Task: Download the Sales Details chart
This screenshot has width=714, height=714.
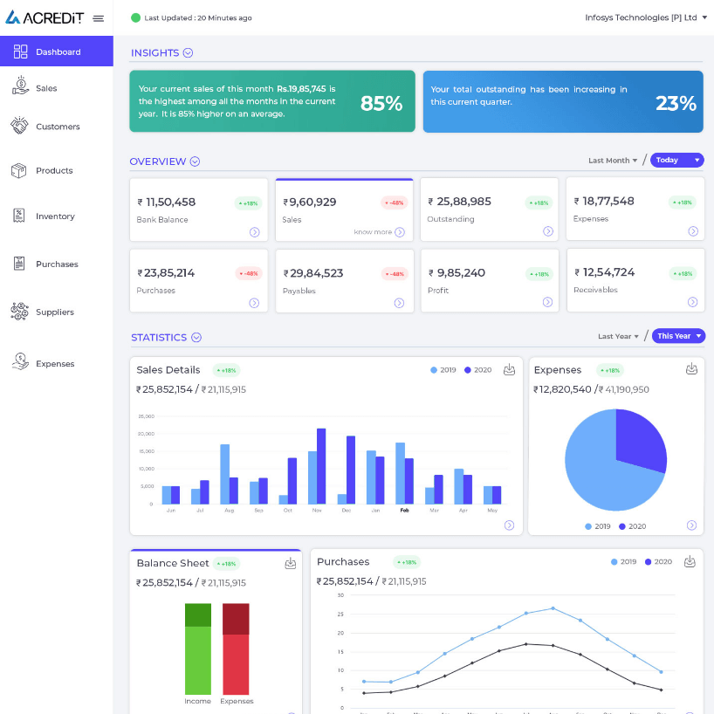Action: point(509,370)
